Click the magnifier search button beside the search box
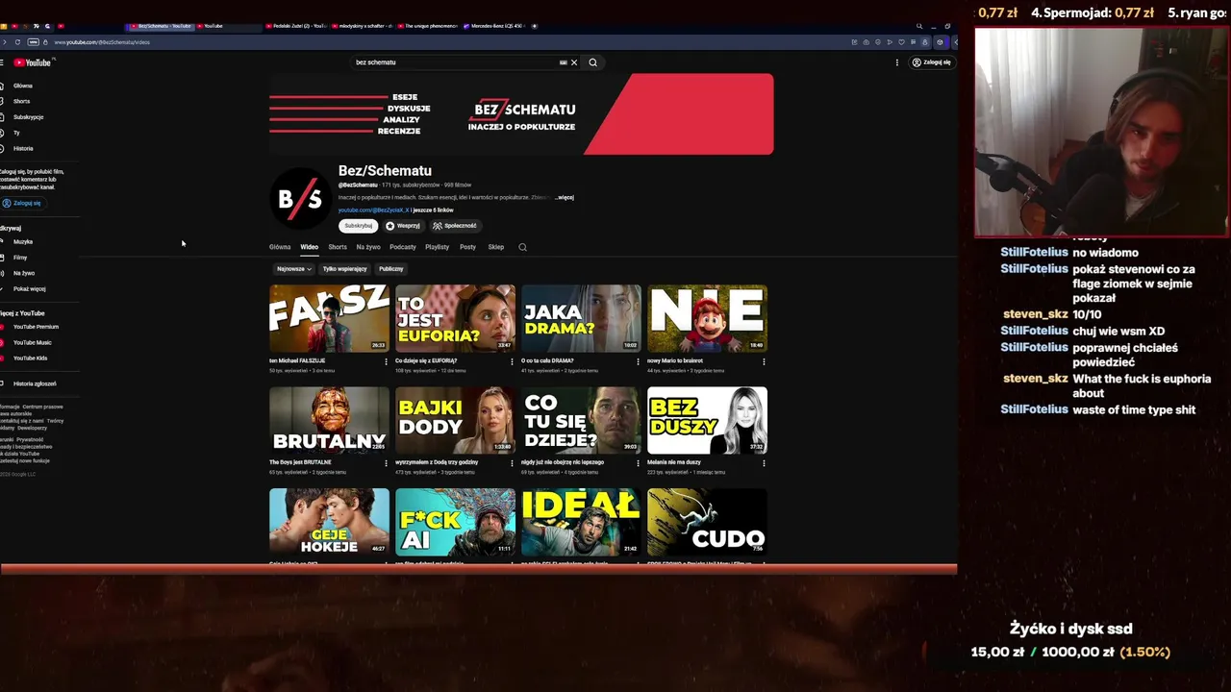The image size is (1231, 692). pyautogui.click(x=592, y=62)
